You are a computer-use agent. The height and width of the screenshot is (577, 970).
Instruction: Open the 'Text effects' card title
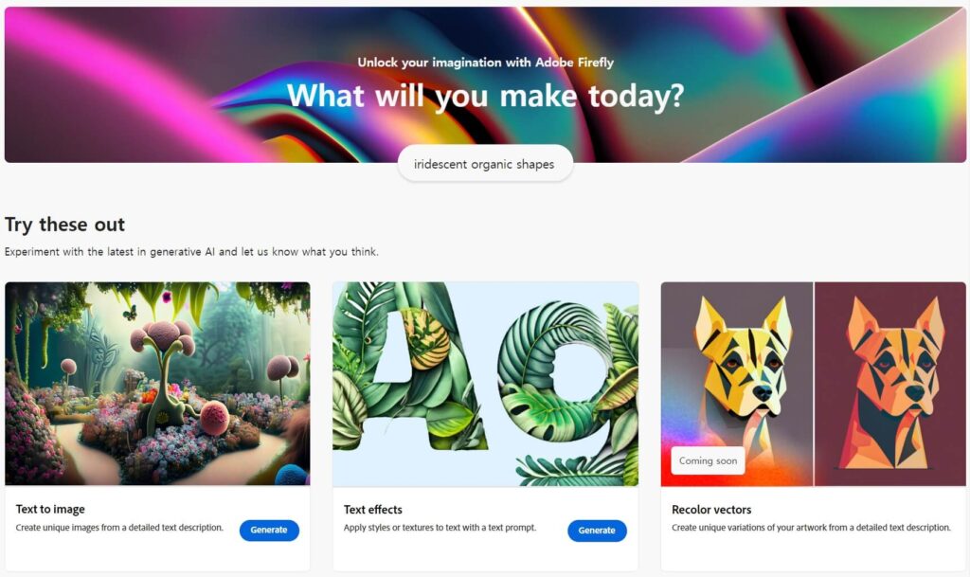click(373, 510)
